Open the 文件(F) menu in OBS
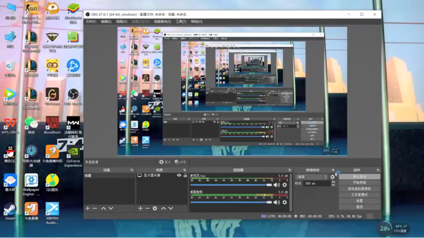Viewport: 424px width, 238px height. coord(91,22)
